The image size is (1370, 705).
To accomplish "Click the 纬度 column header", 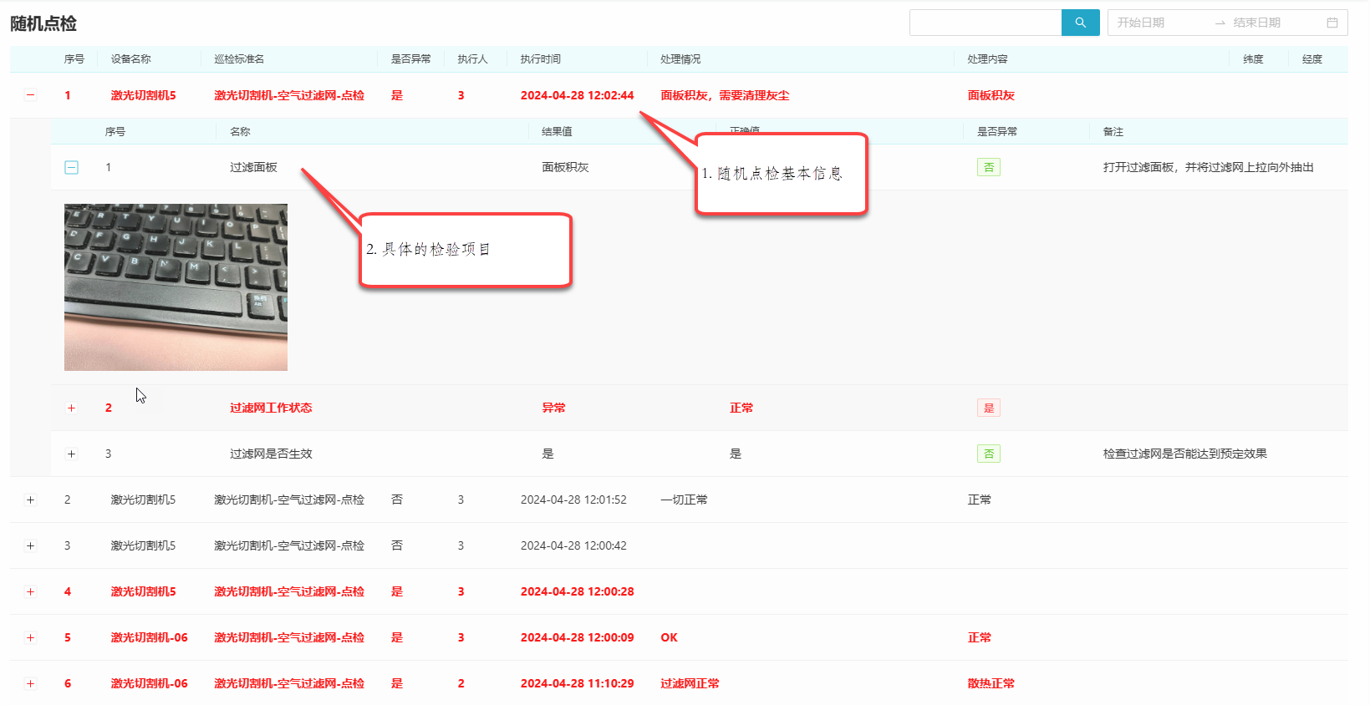I will click(1253, 59).
